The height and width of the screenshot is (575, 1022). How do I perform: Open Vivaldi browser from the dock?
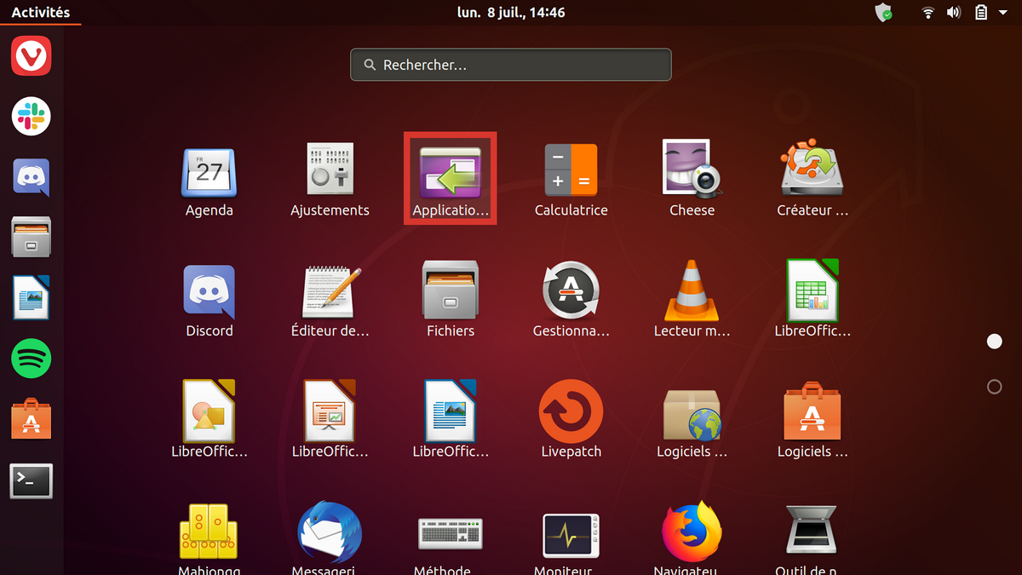pos(32,56)
